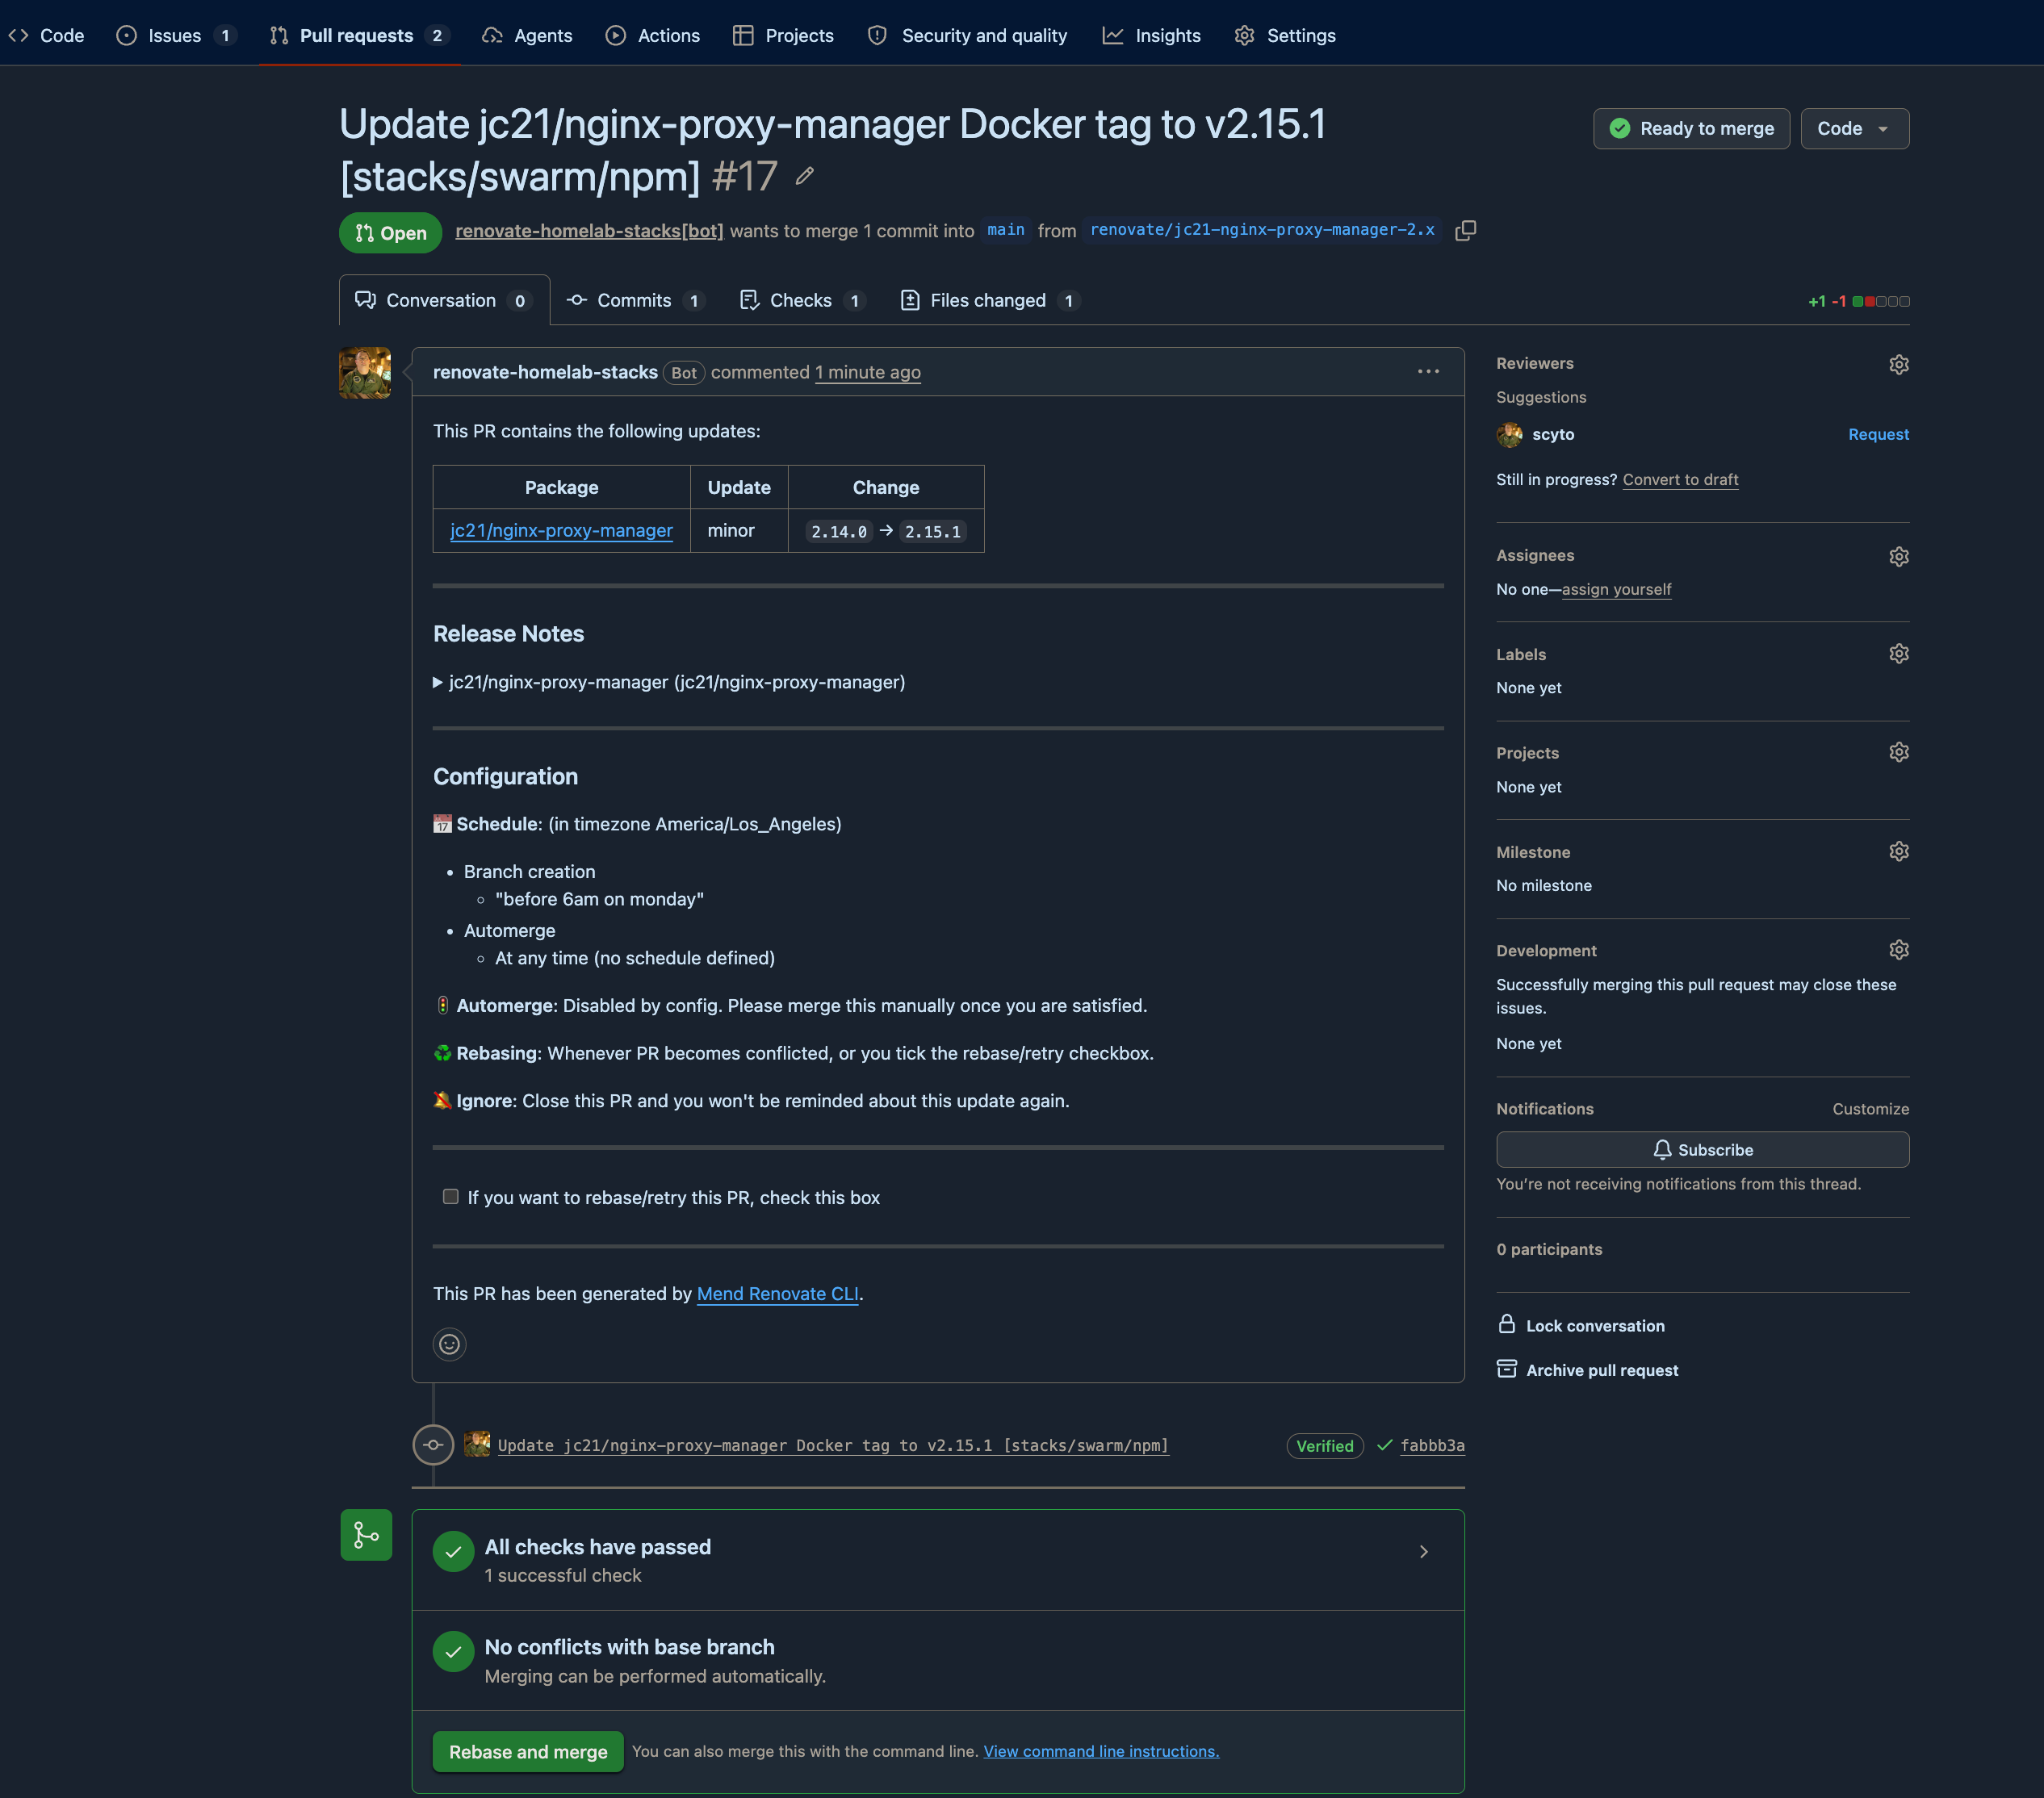2044x1798 pixels.
Task: Click Lock conversation
Action: coord(1595,1325)
